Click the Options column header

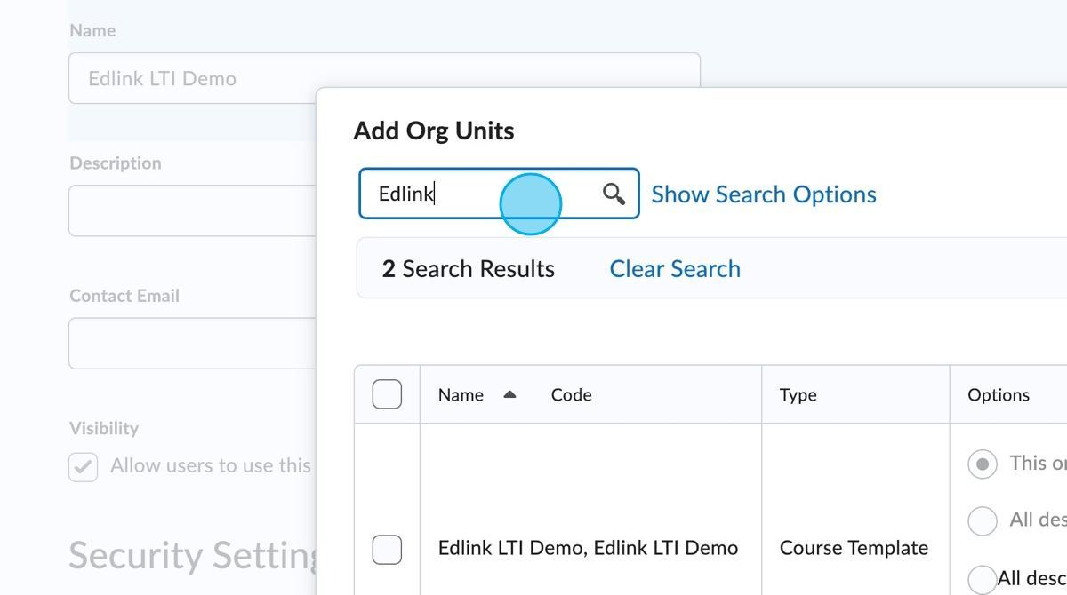998,395
